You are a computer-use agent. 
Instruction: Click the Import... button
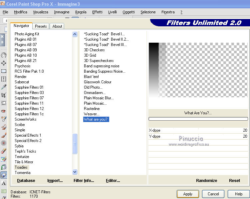point(55,180)
